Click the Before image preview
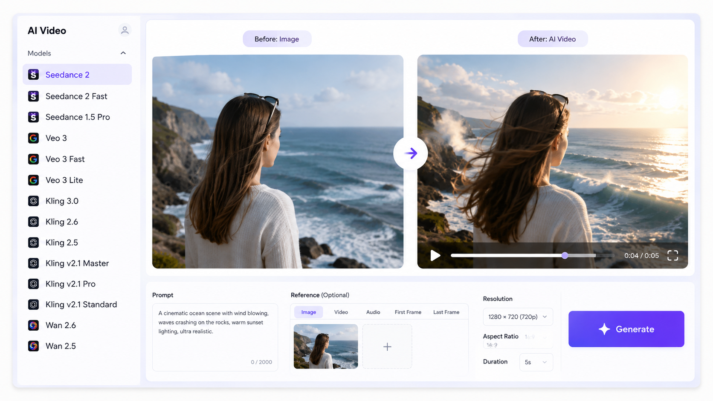This screenshot has height=401, width=713. click(x=278, y=162)
